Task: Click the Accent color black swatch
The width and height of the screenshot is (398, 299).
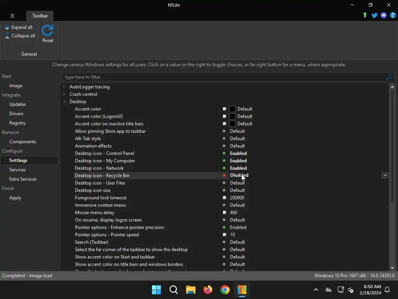Action: [232, 109]
